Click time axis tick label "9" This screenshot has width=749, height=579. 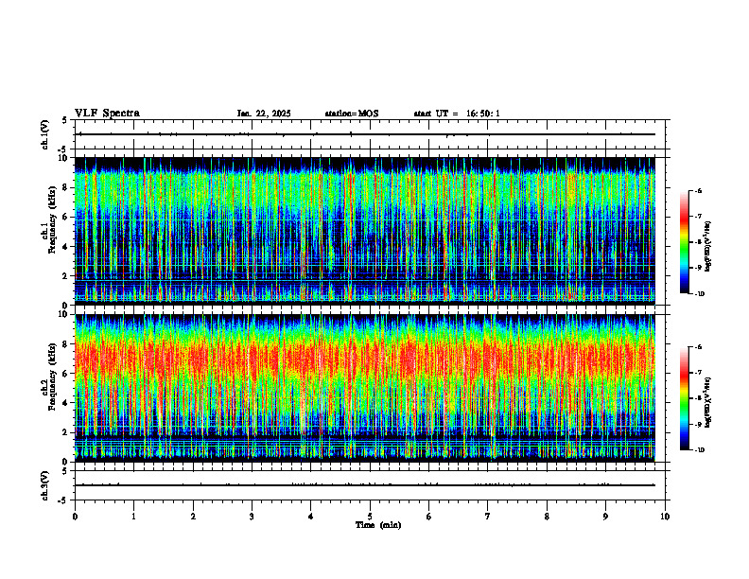point(605,517)
